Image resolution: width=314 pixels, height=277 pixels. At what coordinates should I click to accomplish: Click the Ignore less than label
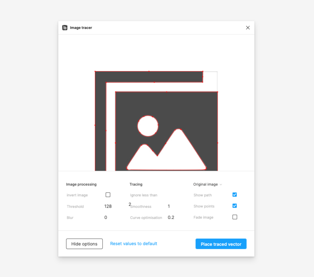144,195
